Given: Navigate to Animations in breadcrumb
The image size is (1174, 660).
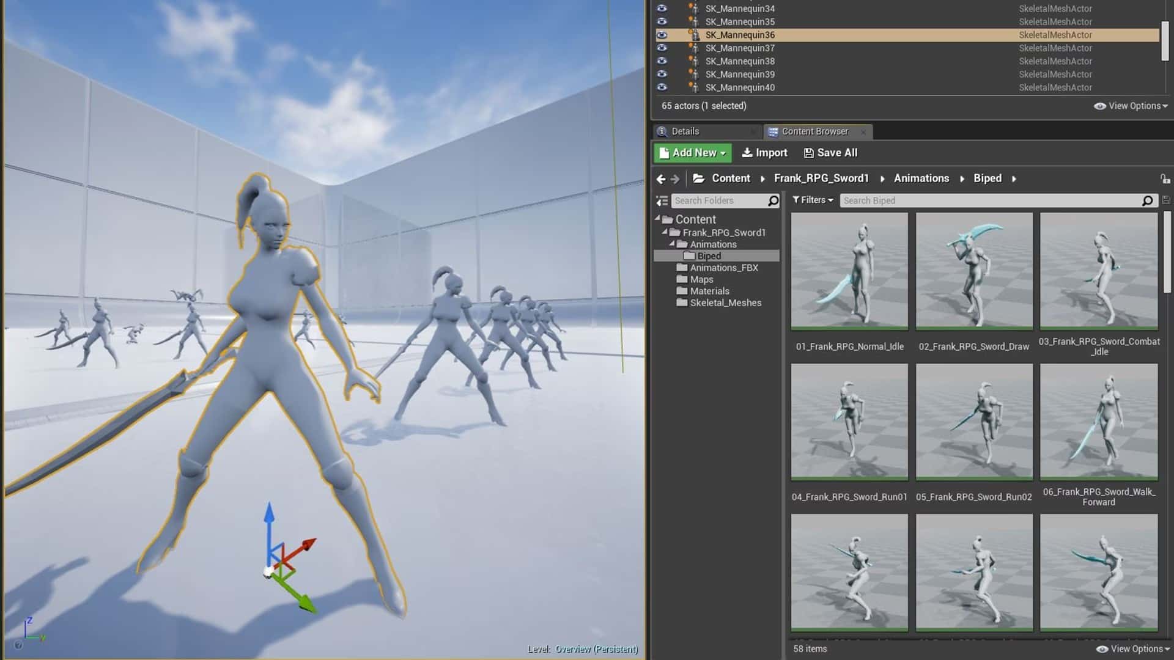Looking at the screenshot, I should pyautogui.click(x=921, y=178).
